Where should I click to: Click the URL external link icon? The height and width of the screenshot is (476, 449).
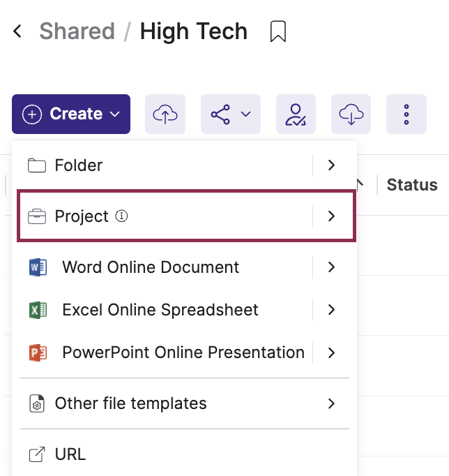37,454
